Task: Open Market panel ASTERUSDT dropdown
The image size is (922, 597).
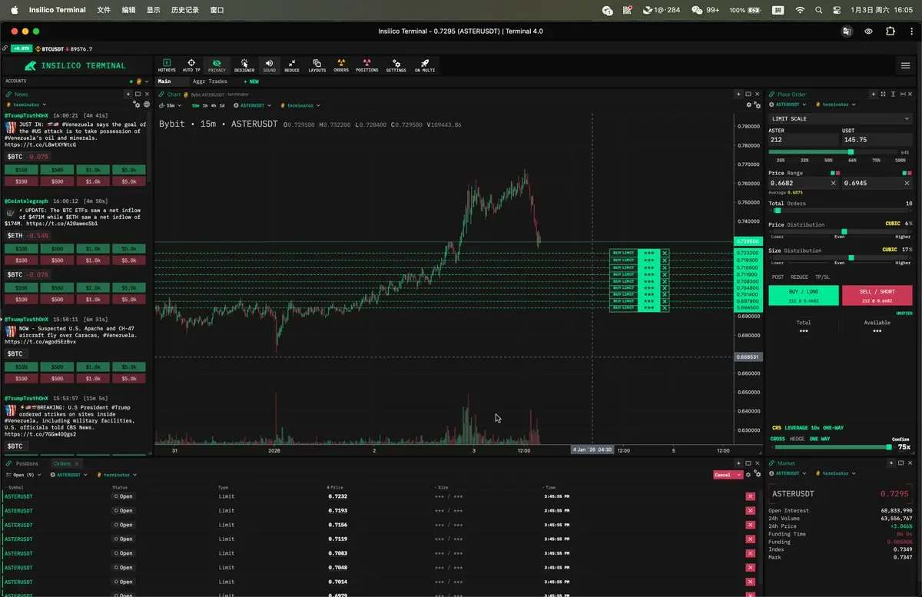Action: click(789, 473)
